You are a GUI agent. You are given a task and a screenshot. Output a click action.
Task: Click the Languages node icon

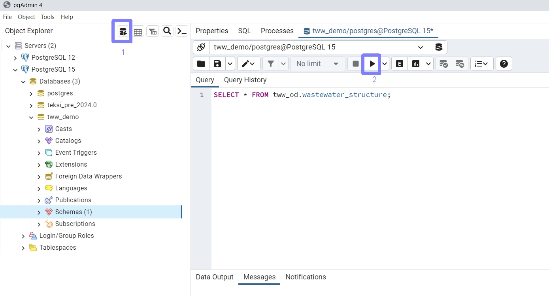point(49,188)
